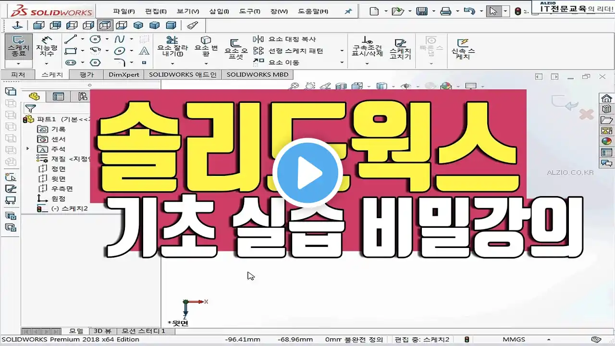Open the FeatureManager design tree tab

34,96
